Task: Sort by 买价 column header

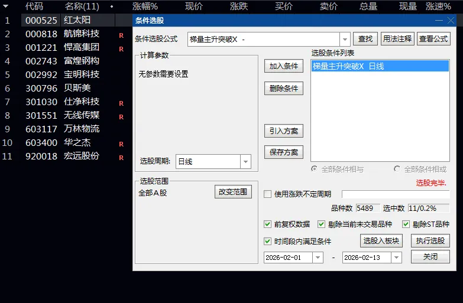Action: (284, 6)
